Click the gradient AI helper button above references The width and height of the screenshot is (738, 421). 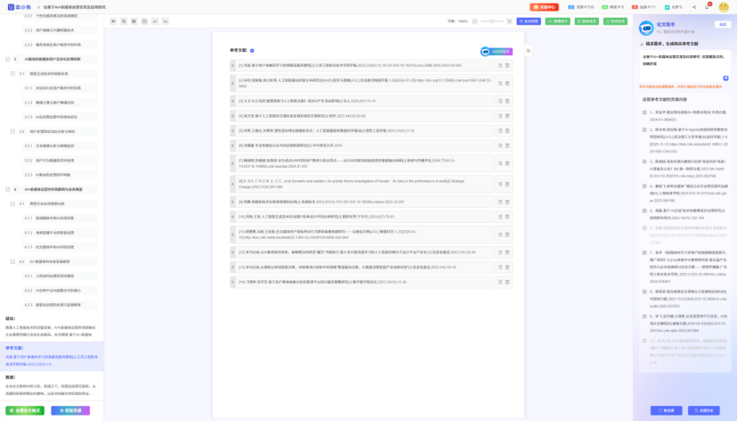496,52
